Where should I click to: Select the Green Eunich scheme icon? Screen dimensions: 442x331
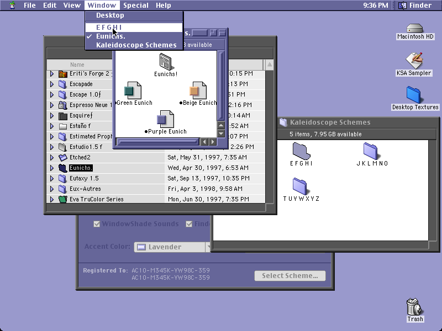click(x=133, y=90)
